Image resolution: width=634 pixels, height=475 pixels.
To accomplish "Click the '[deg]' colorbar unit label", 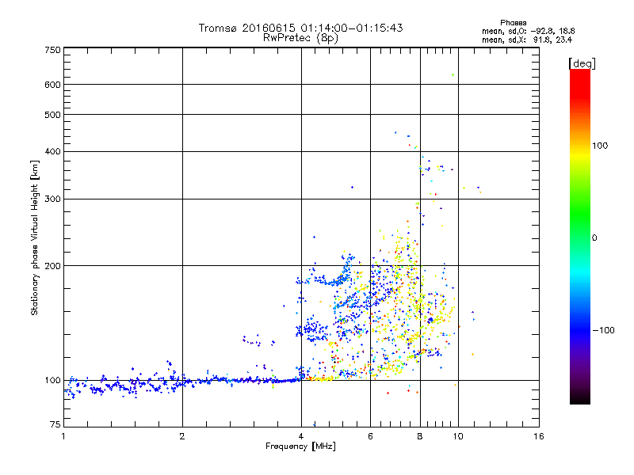I will [x=582, y=63].
